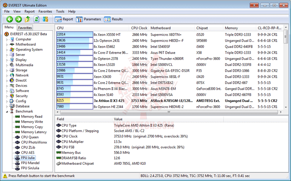Show benchmark Results
Image resolution: width=291 pixels, height=181 pixels.
(114, 19)
